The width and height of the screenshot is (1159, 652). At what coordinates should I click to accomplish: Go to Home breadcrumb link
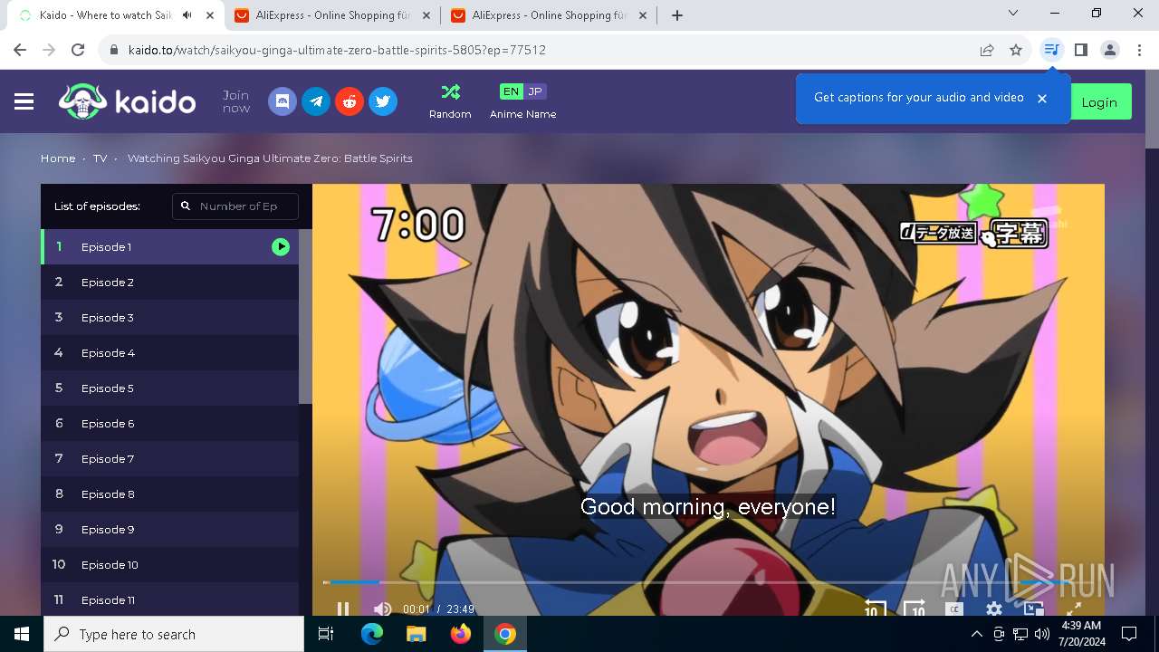click(58, 158)
